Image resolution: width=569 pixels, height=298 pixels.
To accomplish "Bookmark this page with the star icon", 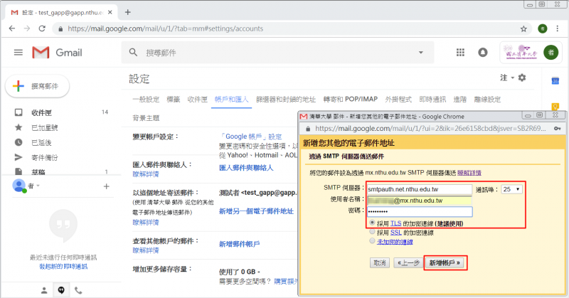I will click(523, 29).
